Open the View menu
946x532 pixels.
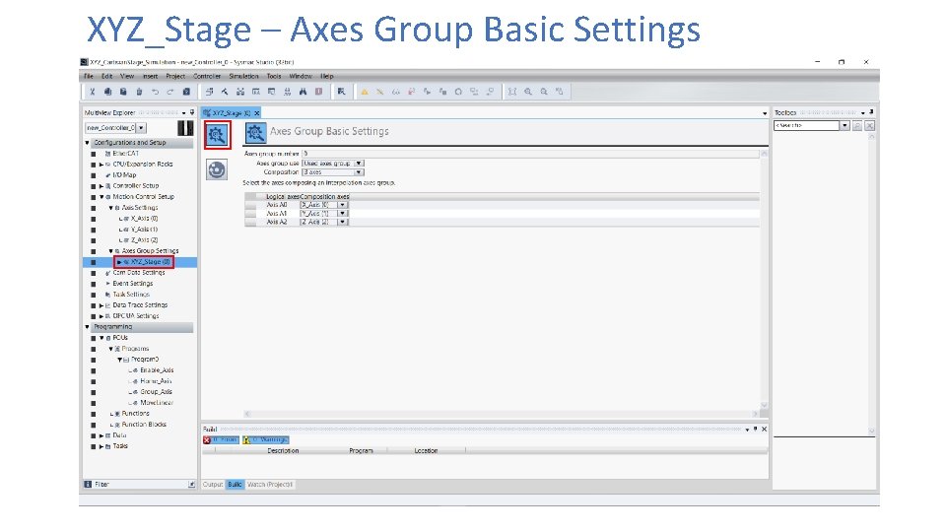pos(127,76)
